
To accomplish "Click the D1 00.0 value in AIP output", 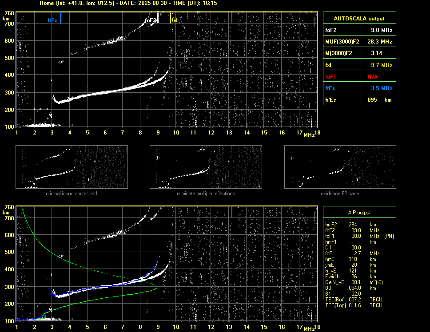I will pos(356,248).
